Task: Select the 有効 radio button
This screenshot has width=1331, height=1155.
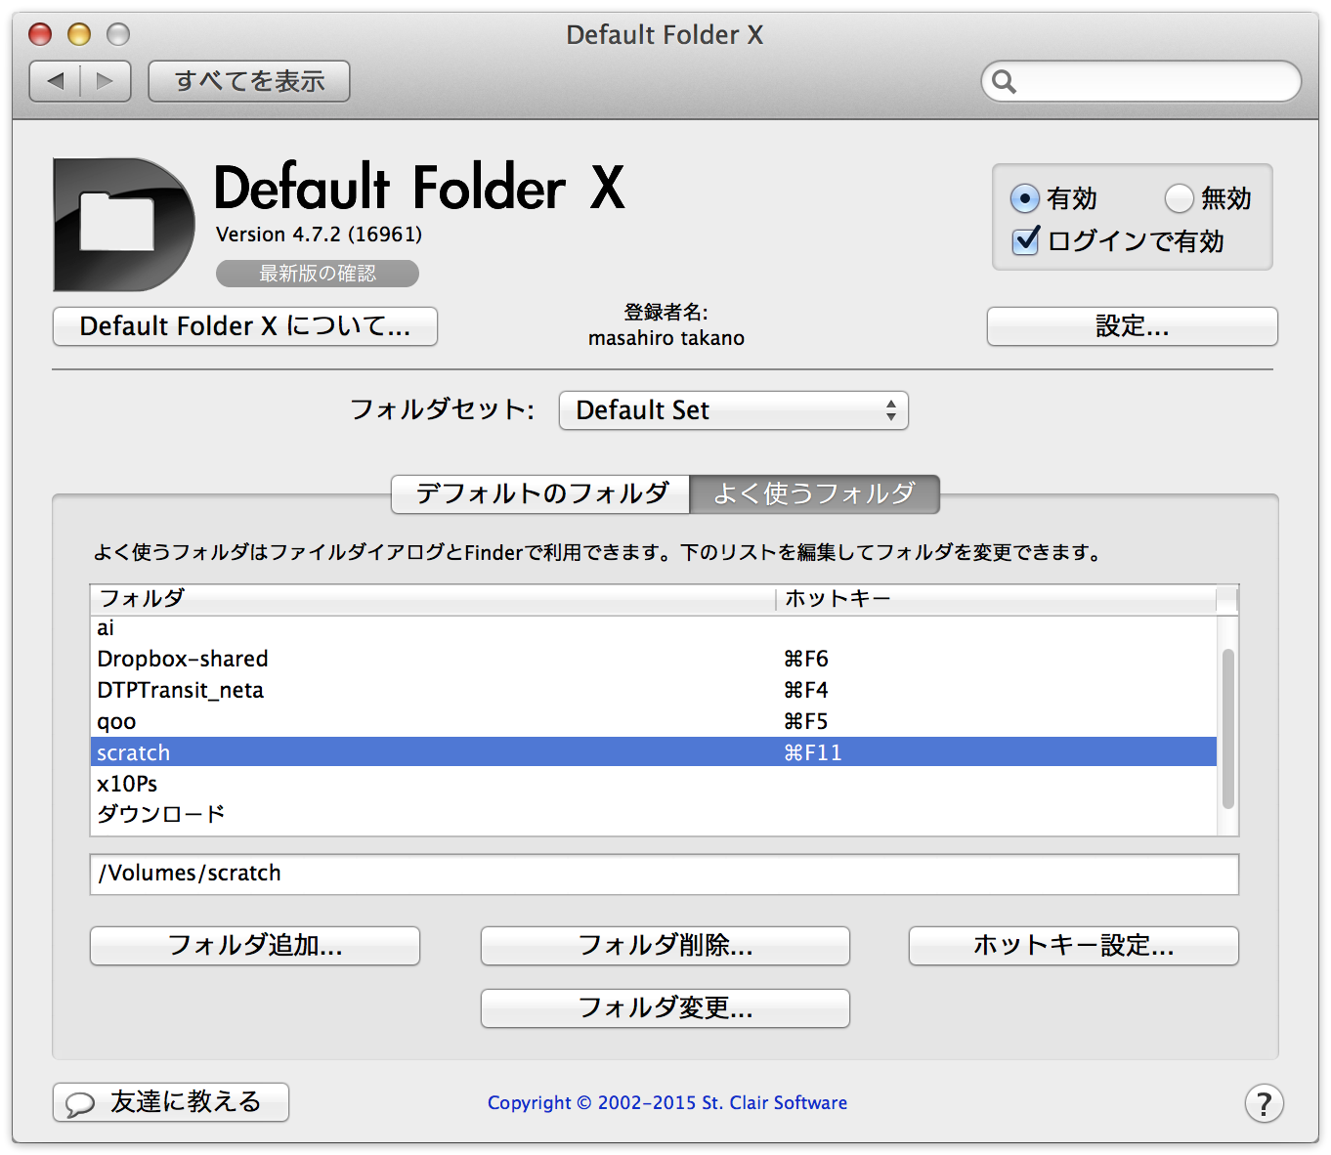Action: (1024, 198)
